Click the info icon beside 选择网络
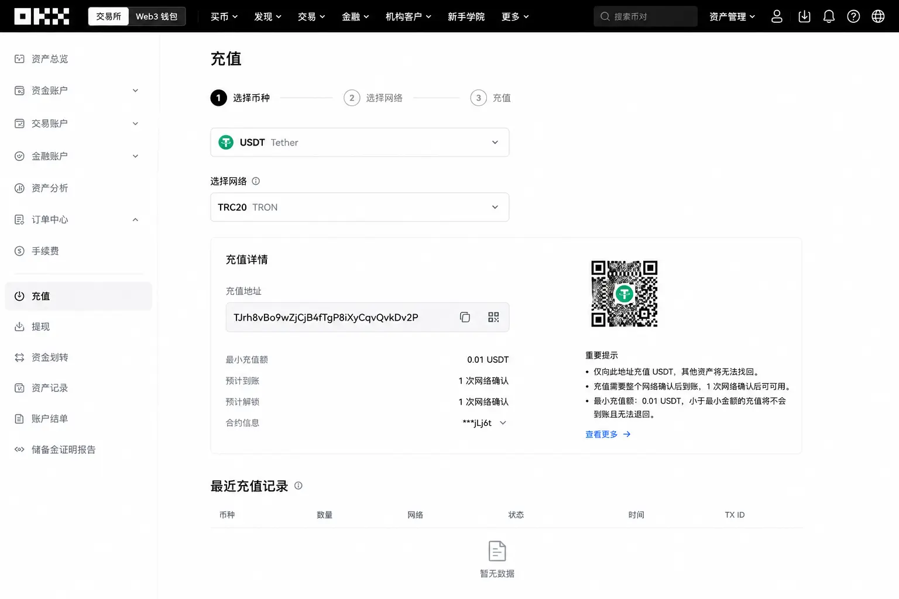Image resolution: width=899 pixels, height=599 pixels. (x=256, y=181)
